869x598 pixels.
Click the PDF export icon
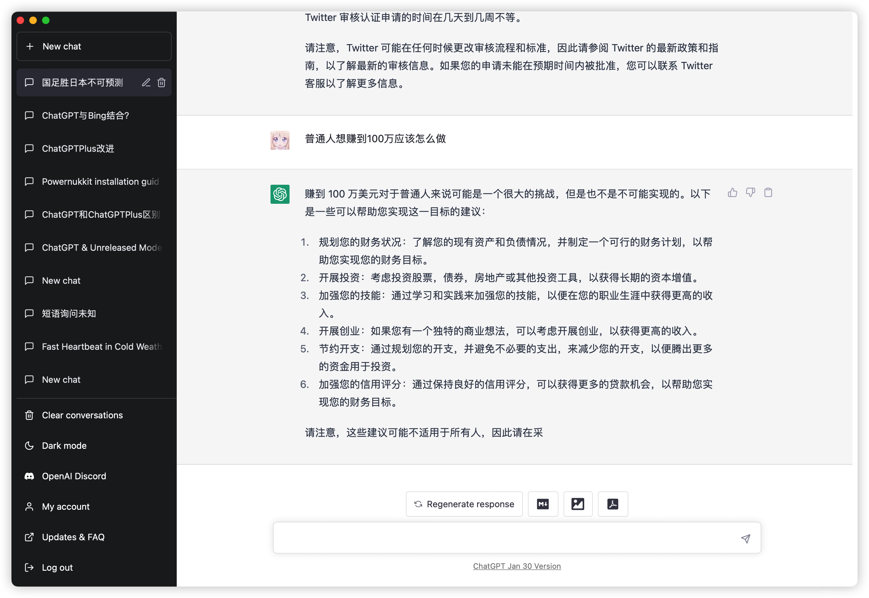tap(612, 504)
